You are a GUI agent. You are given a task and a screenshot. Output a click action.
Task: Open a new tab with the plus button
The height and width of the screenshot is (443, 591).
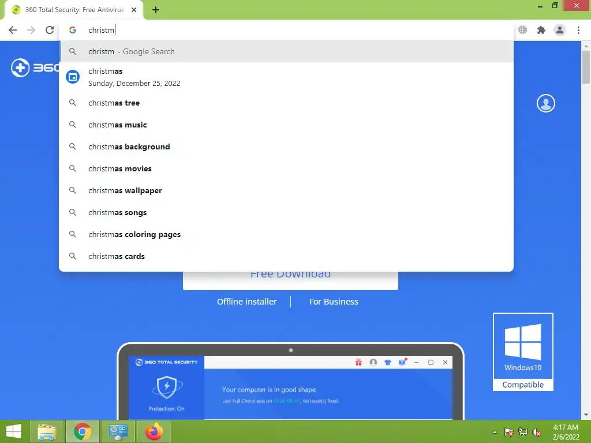(156, 10)
